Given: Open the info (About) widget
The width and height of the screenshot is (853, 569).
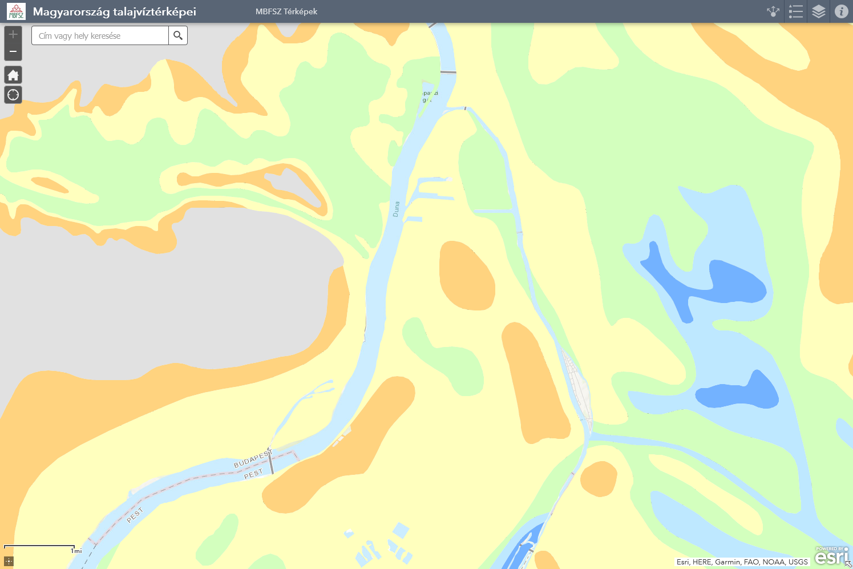Looking at the screenshot, I should [842, 11].
